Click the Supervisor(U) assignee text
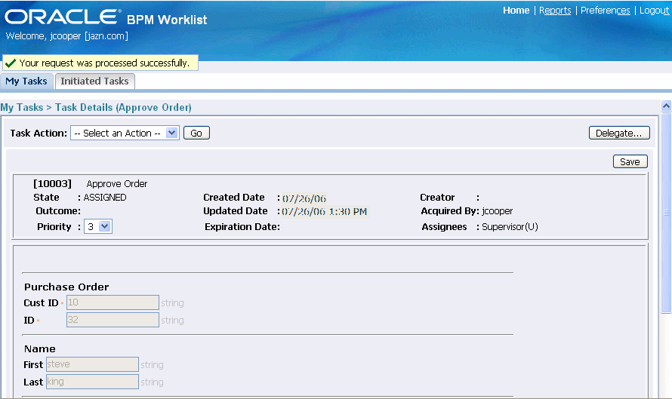Viewport: 672px width, 399px height. 510,227
